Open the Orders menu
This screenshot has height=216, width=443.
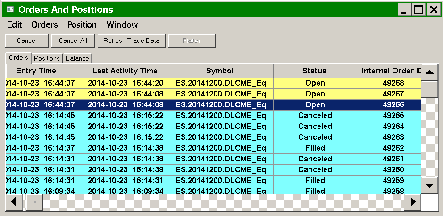coord(44,25)
